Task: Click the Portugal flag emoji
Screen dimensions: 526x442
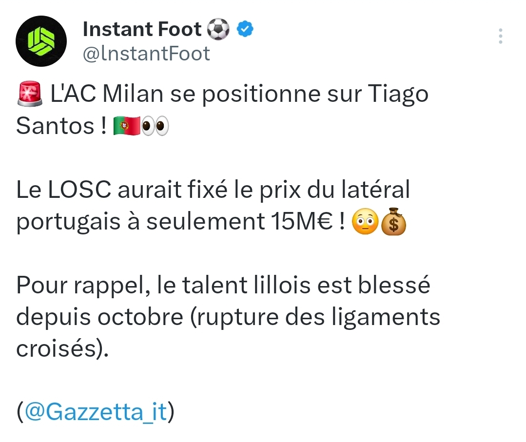Action: 127,126
